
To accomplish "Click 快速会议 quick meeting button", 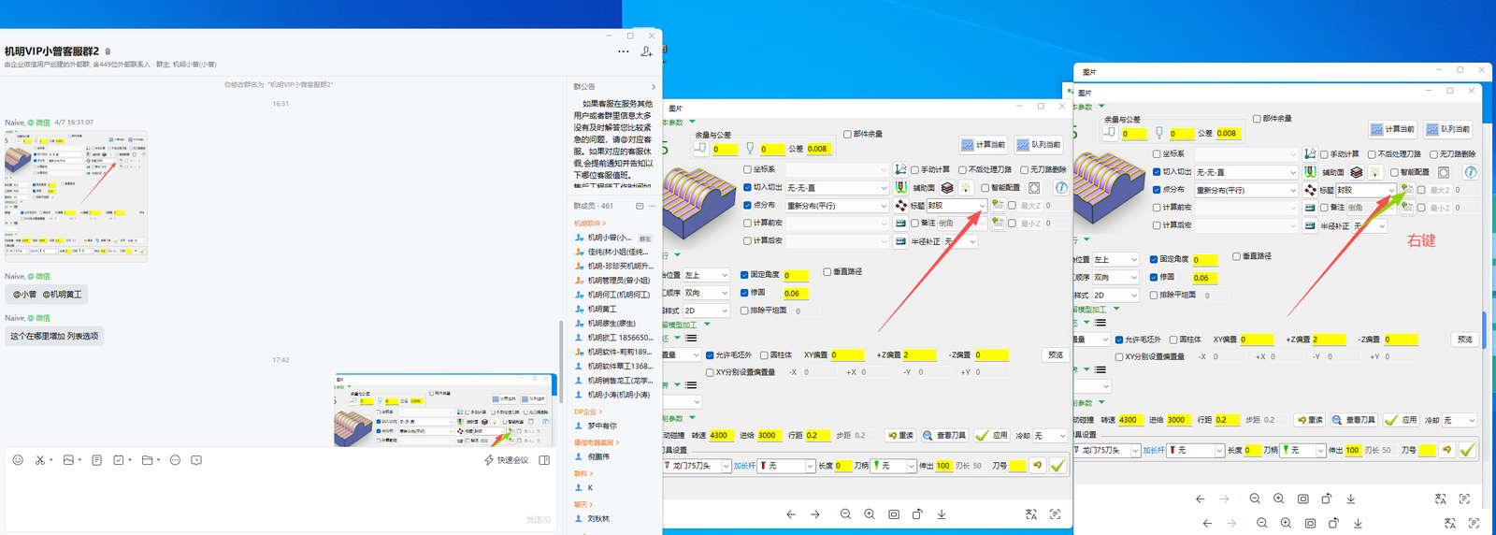I will click(x=506, y=460).
